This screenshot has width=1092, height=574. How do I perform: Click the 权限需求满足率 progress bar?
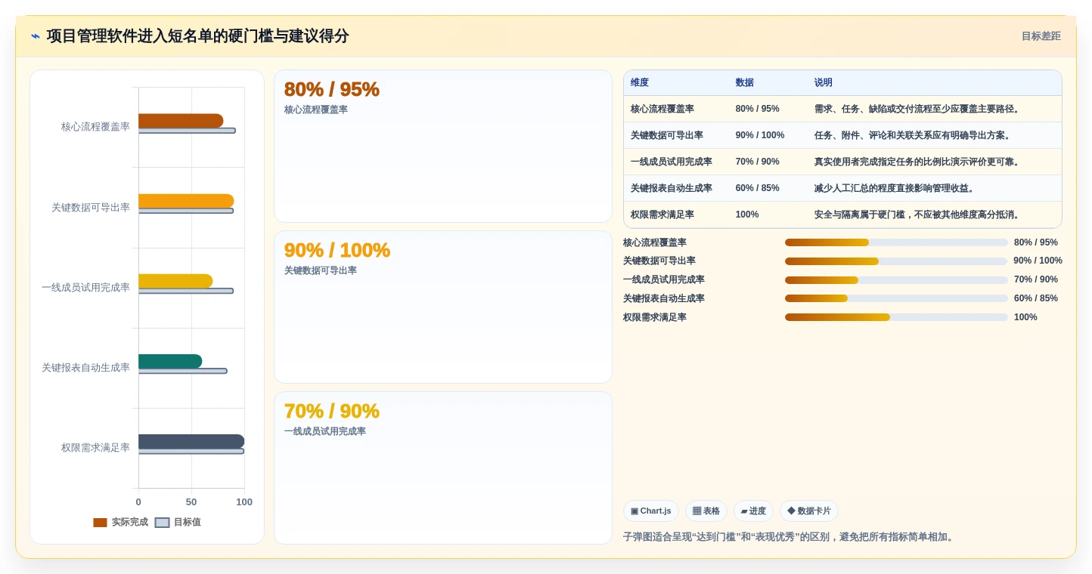(x=896, y=317)
